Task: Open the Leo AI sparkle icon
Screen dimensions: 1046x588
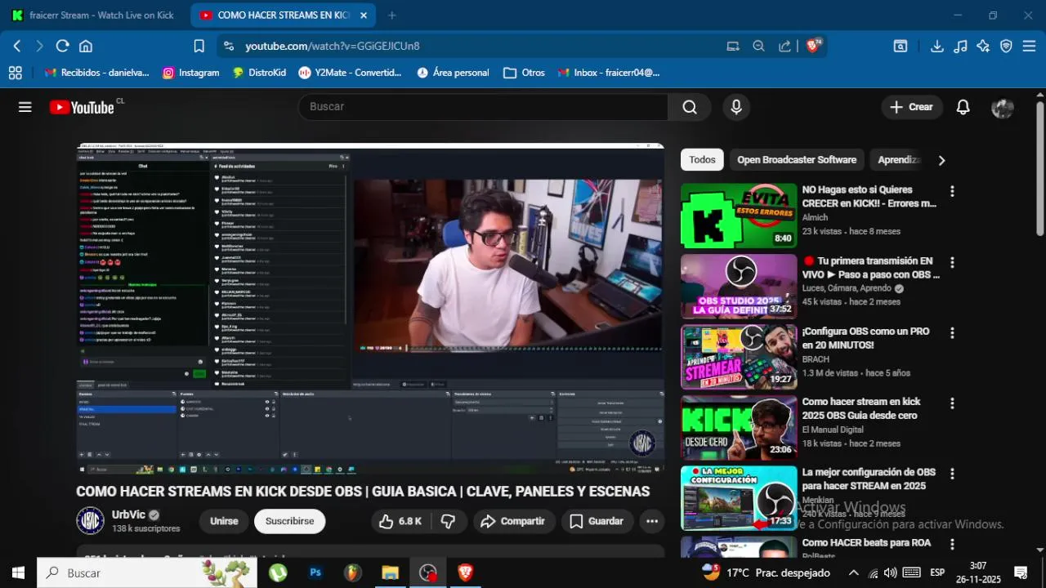Action: pos(983,47)
